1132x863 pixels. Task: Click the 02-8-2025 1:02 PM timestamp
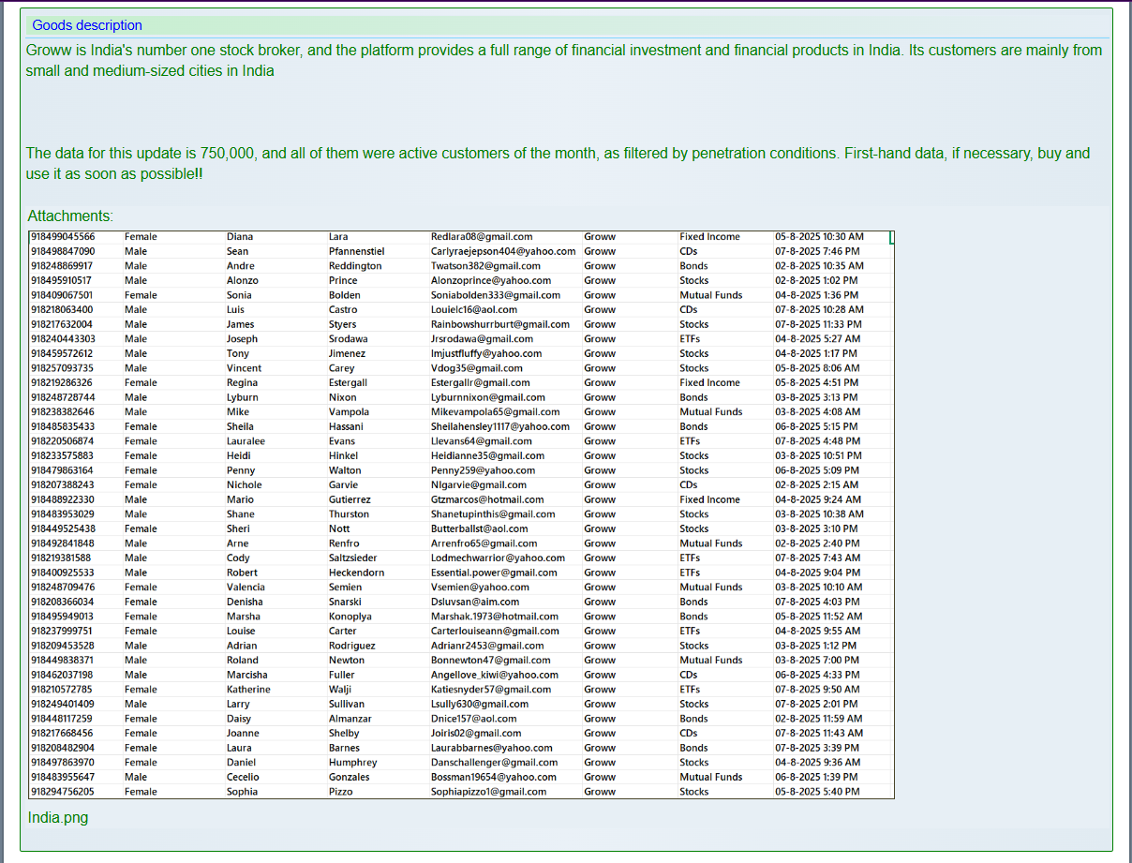[816, 280]
